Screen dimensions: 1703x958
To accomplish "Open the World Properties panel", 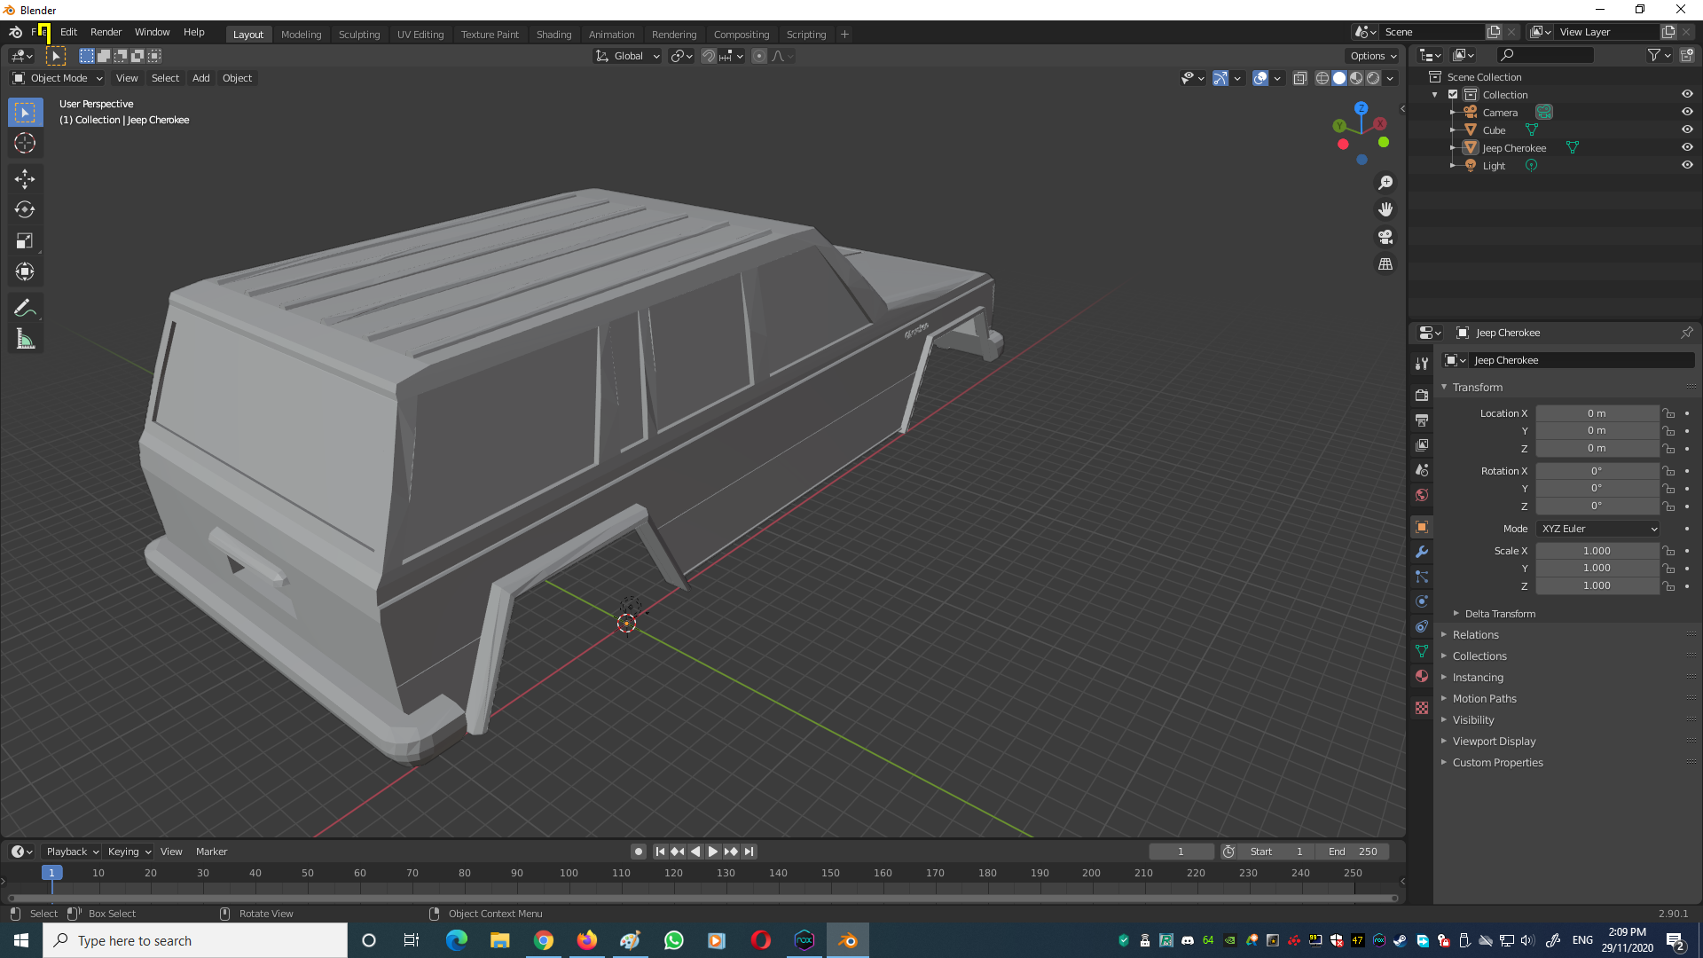I will point(1422,495).
